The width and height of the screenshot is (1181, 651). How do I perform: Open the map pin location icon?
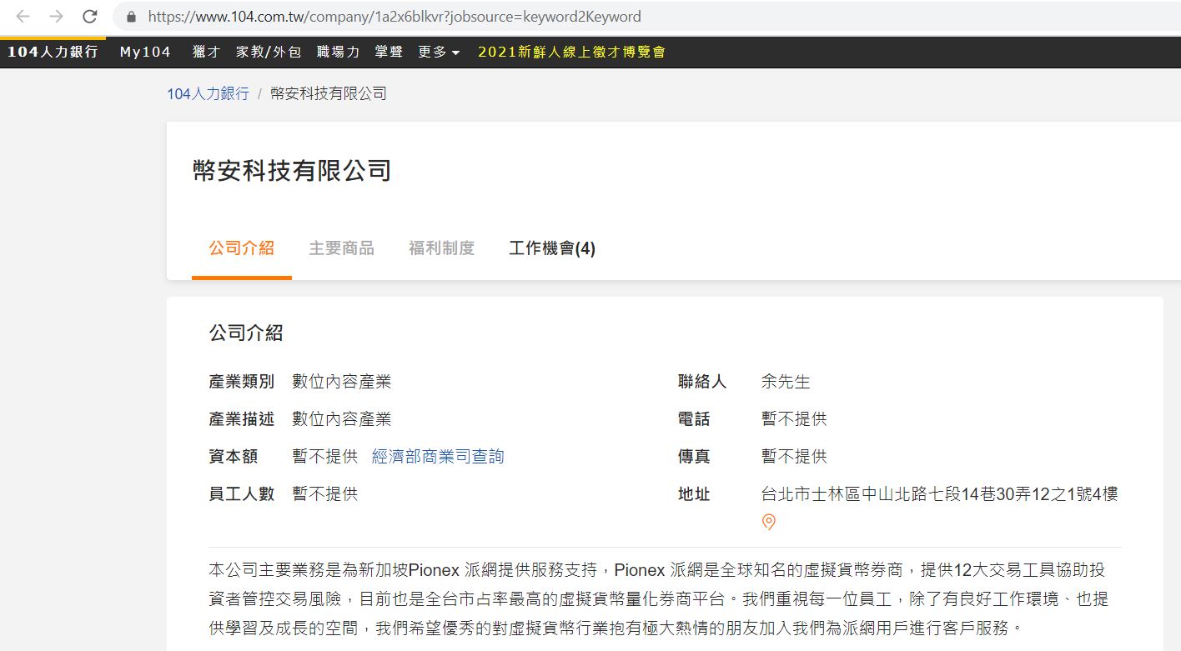coord(769,523)
